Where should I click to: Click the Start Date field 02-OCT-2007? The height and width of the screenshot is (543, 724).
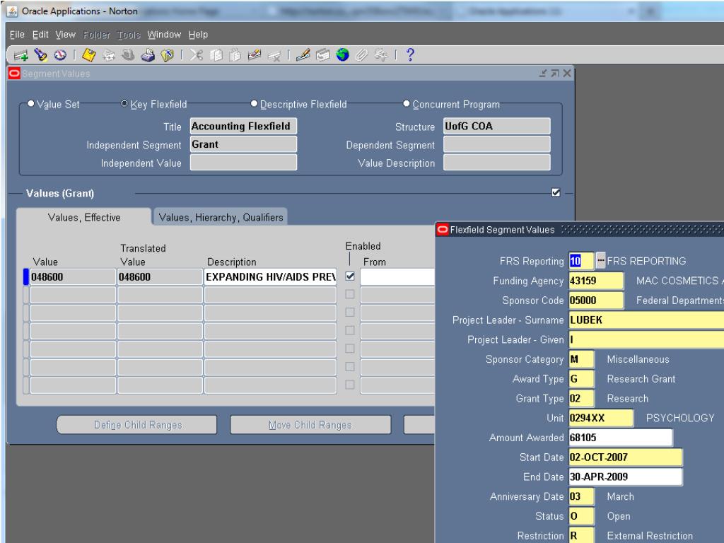(625, 457)
